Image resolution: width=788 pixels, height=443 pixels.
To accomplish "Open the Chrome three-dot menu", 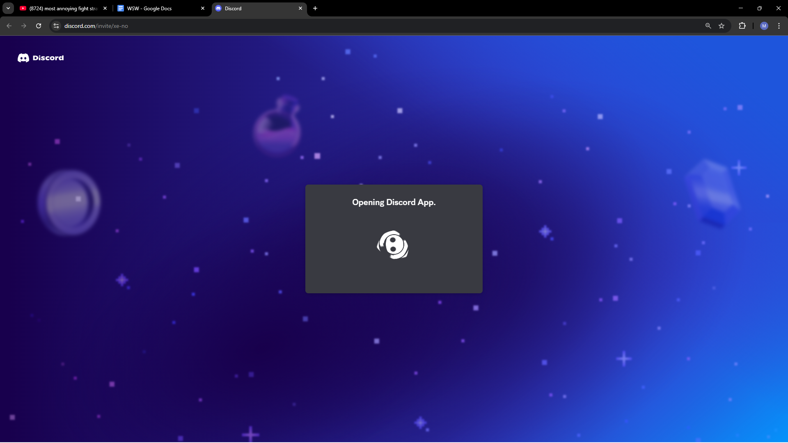I will point(779,26).
